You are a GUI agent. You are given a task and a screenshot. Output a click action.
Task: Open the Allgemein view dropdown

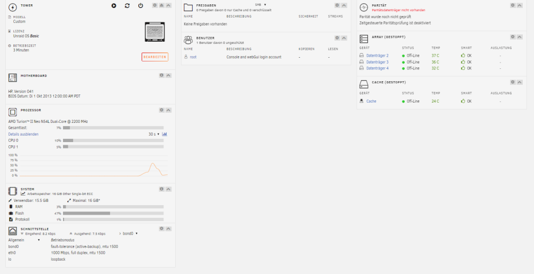coord(24,240)
